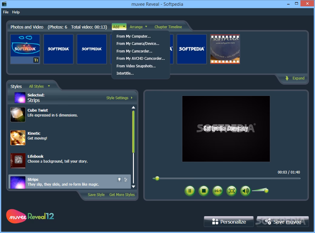Click the Save Style link
The width and height of the screenshot is (315, 233).
96,194
